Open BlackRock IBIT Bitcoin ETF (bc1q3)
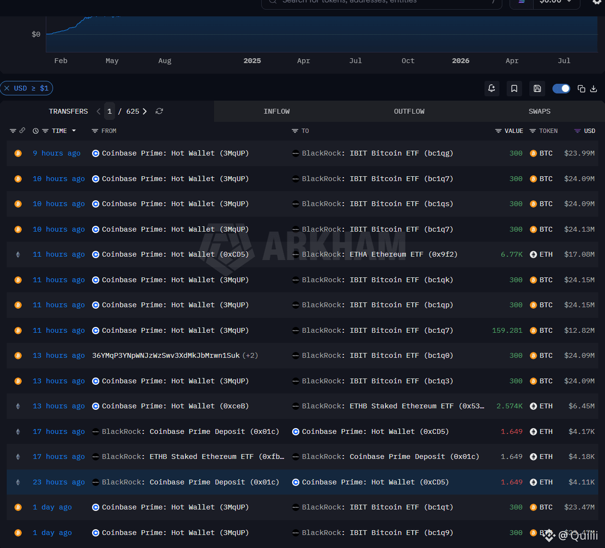 coord(377,381)
